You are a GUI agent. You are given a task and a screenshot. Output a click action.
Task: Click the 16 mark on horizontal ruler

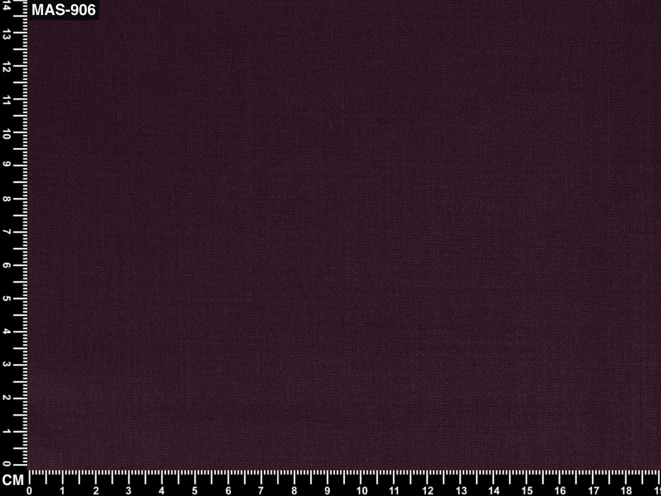[x=560, y=490]
